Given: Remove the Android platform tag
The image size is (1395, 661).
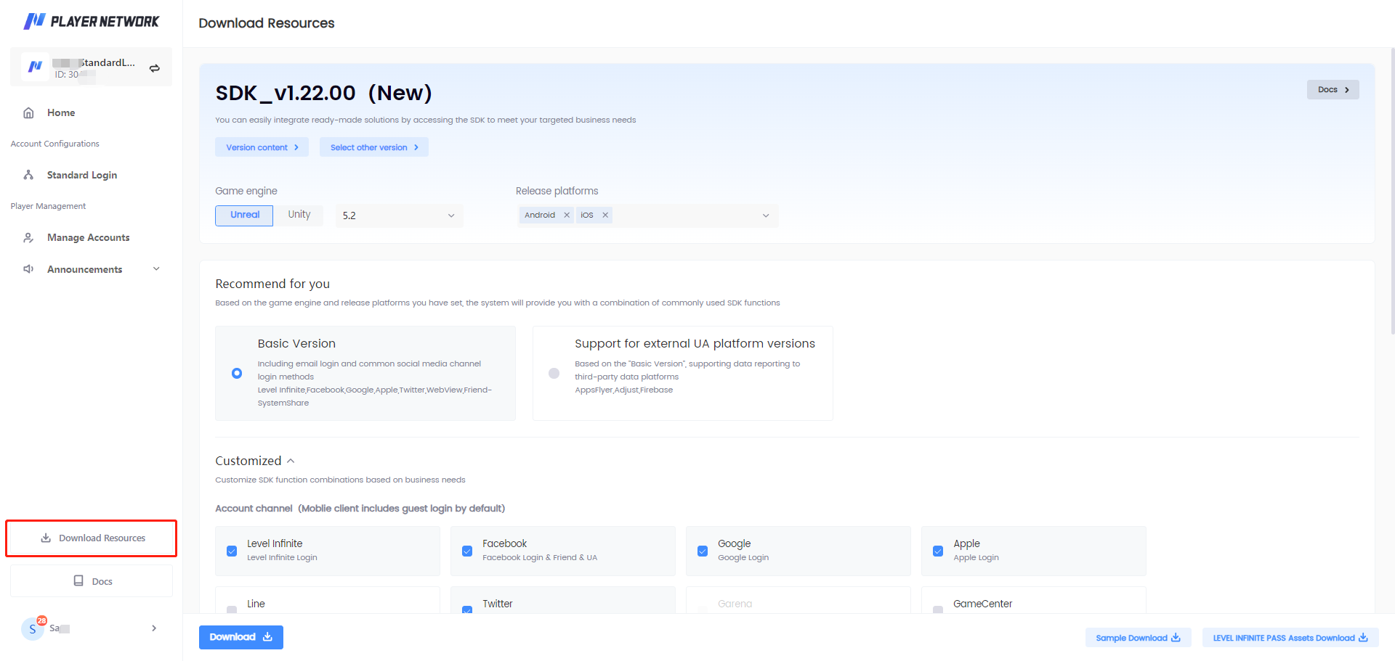Looking at the screenshot, I should click(567, 215).
